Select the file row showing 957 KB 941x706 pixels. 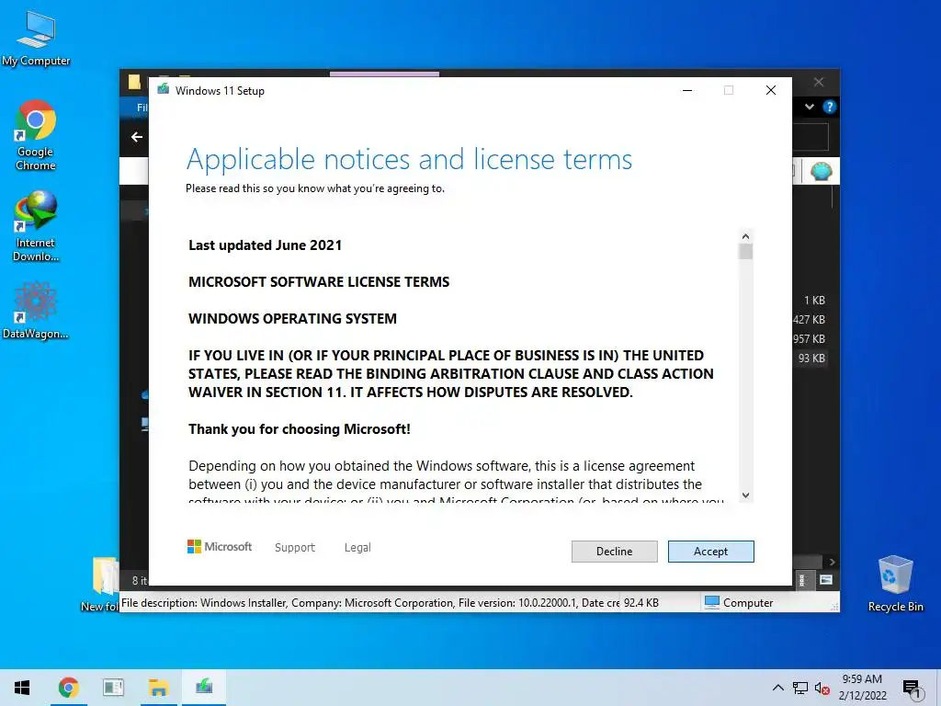811,339
